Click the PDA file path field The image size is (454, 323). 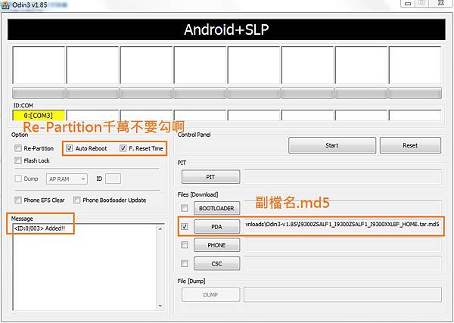click(x=342, y=225)
